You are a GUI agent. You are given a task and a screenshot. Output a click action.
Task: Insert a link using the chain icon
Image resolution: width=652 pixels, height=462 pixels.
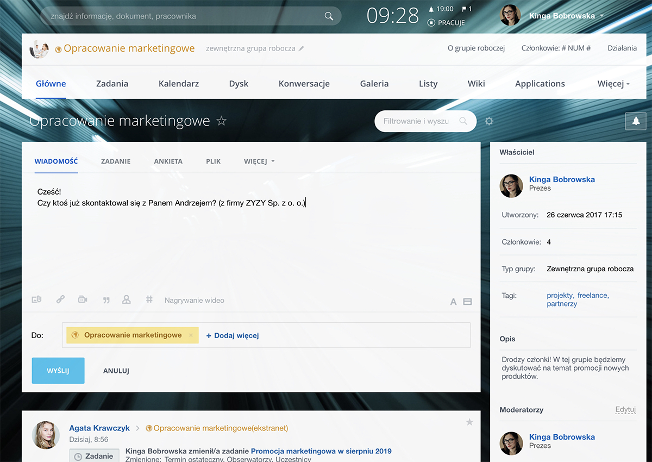point(60,299)
